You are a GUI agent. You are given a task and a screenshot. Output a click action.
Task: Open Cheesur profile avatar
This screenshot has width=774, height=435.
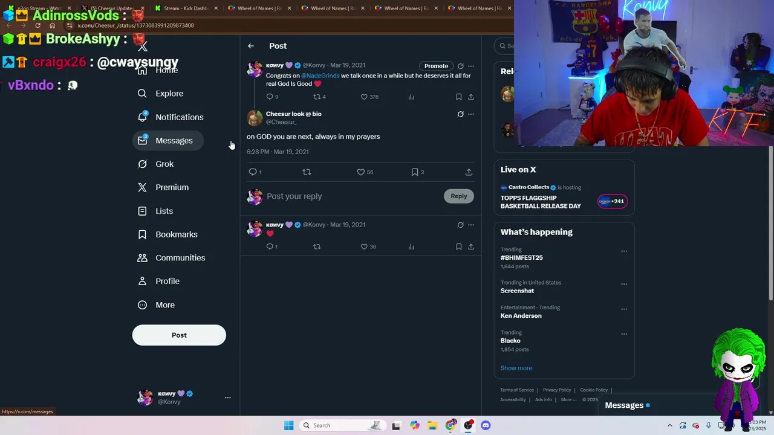pyautogui.click(x=255, y=118)
